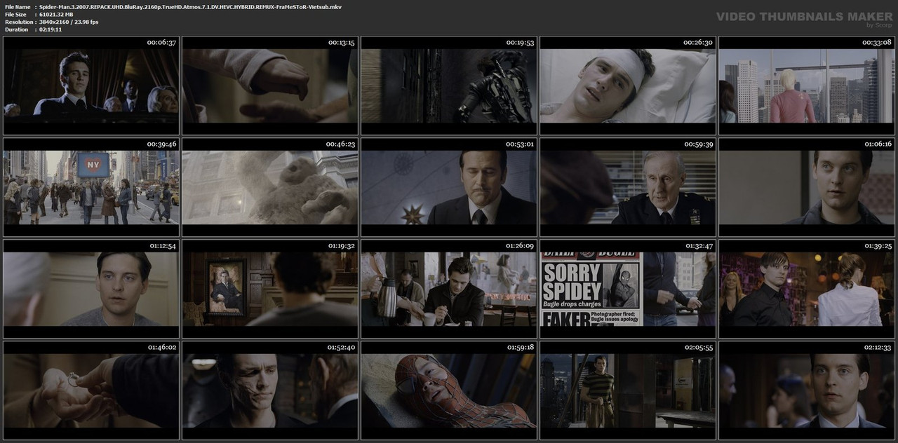Select the thumbnail timestamped 00:19:53
898x443 pixels.
(x=449, y=86)
